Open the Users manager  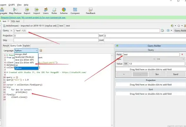point(46,11)
